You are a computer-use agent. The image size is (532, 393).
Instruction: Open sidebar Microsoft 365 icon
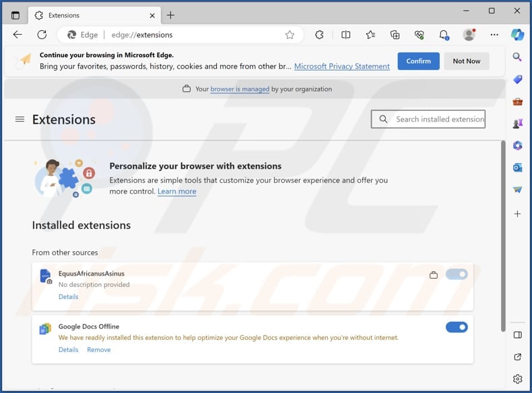tap(517, 146)
